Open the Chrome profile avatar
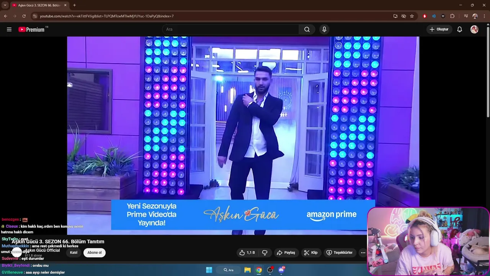Image resolution: width=490 pixels, height=276 pixels. [475, 16]
